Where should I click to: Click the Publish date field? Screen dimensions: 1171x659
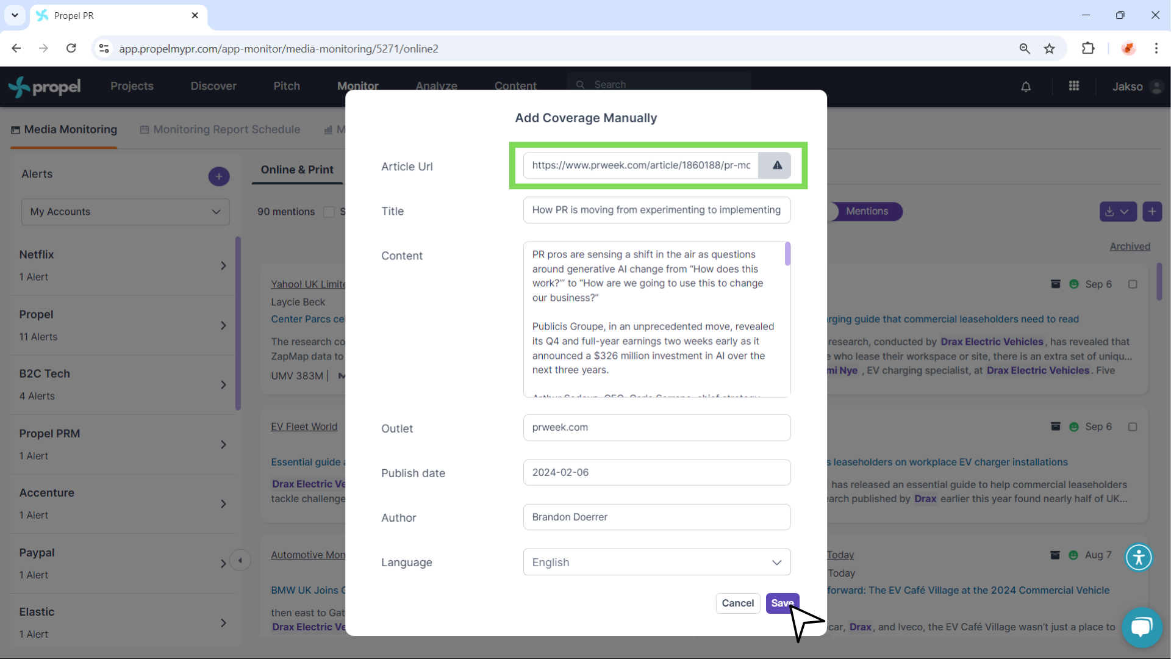point(657,472)
